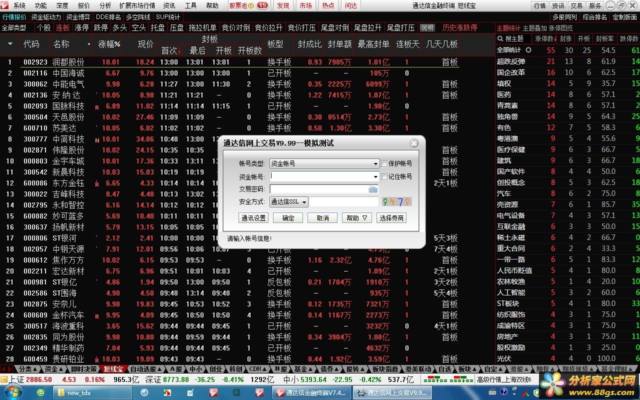Select the 涨停 filter tab

pos(81,27)
